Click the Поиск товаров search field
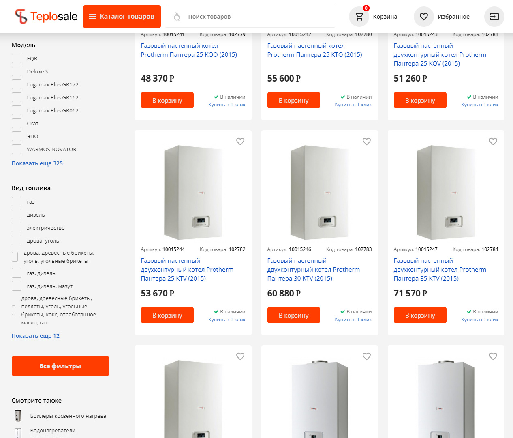 259,17
